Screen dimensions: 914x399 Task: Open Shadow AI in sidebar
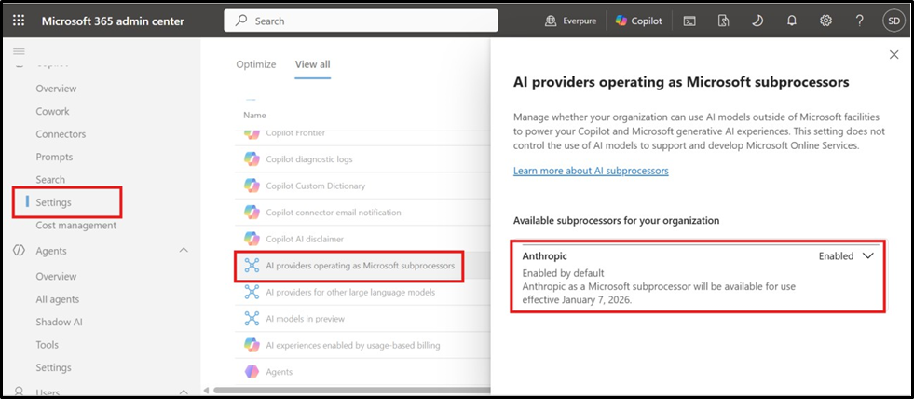[x=59, y=322]
